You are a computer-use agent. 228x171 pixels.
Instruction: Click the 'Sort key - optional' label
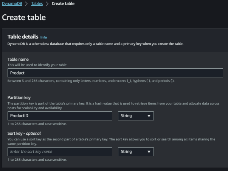(x=24, y=133)
